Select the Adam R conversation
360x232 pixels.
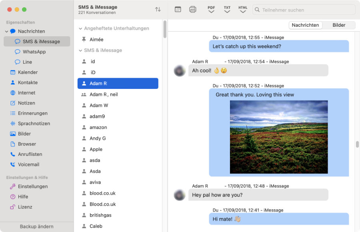(118, 83)
